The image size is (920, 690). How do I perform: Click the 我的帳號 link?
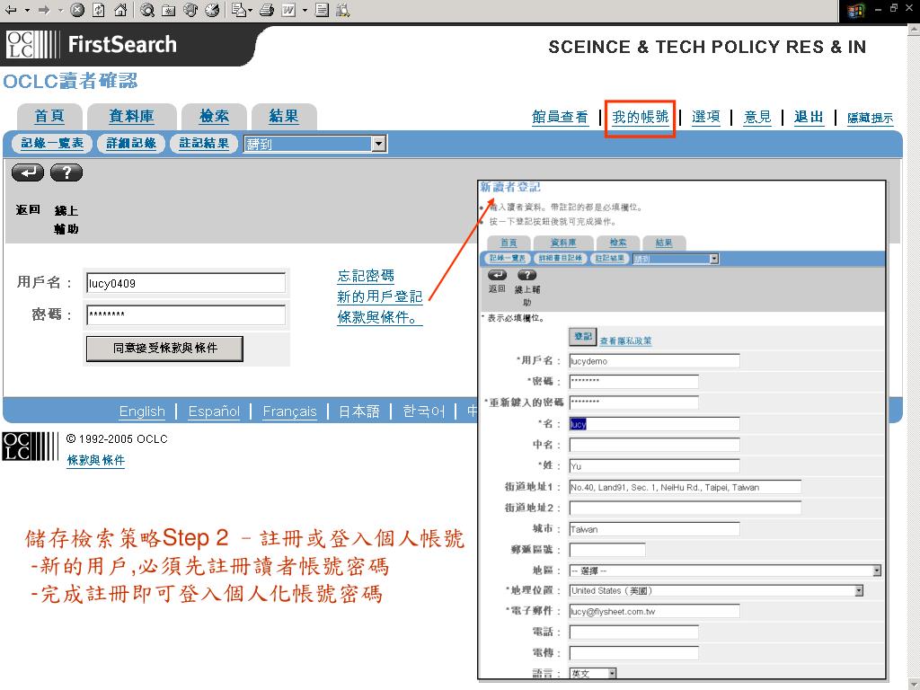pyautogui.click(x=640, y=117)
